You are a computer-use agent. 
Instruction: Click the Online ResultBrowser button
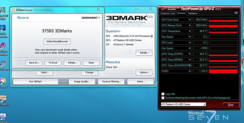(x=57, y=42)
